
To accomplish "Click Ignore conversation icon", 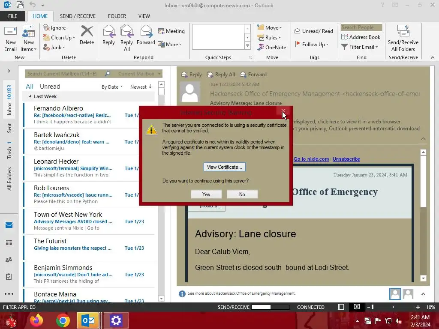I will coord(54,28).
